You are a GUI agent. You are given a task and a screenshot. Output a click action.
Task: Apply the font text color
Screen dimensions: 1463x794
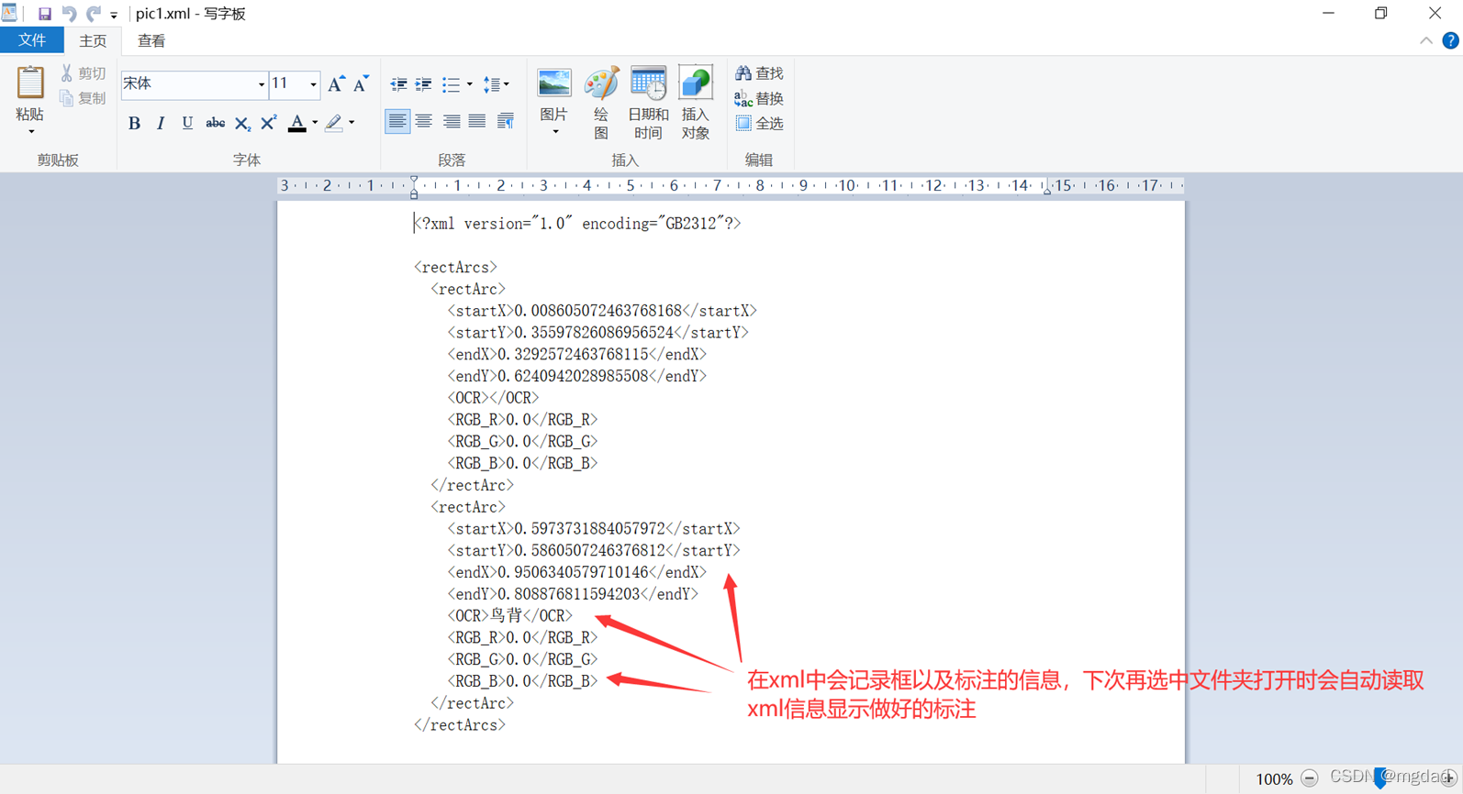[x=296, y=123]
